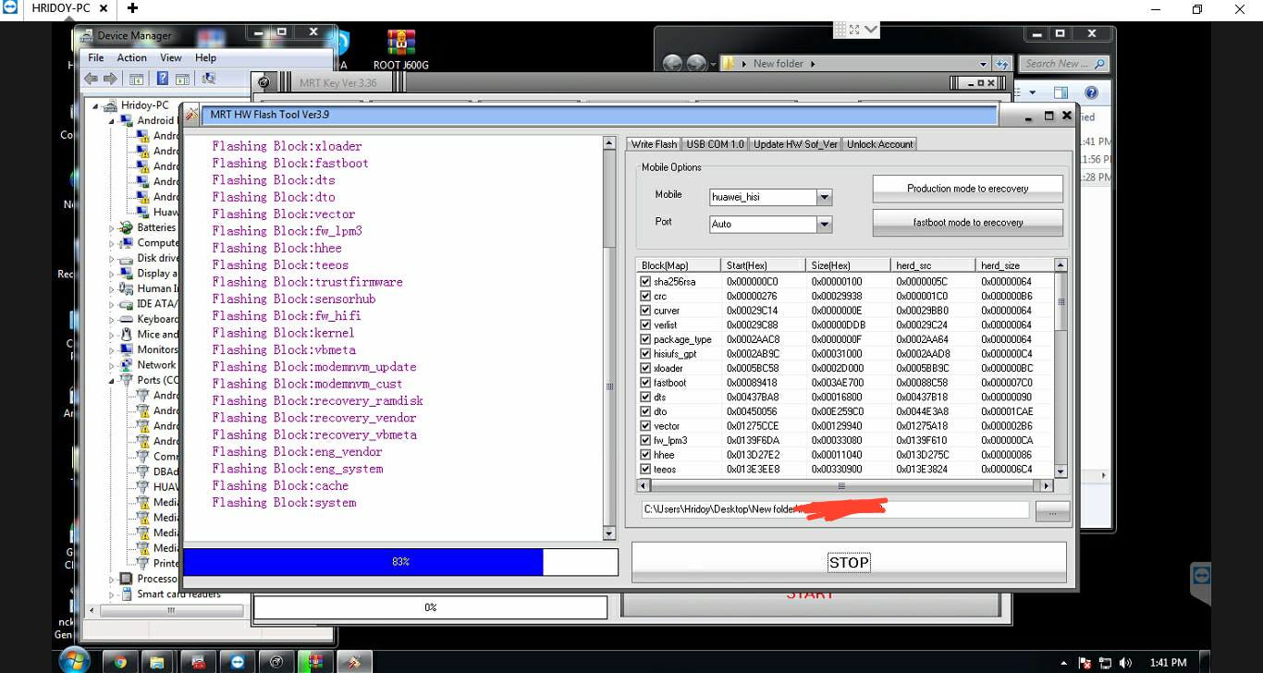Click Scan for hardware changes icon in Device Manager
Screen dimensions: 1263x673
(209, 80)
